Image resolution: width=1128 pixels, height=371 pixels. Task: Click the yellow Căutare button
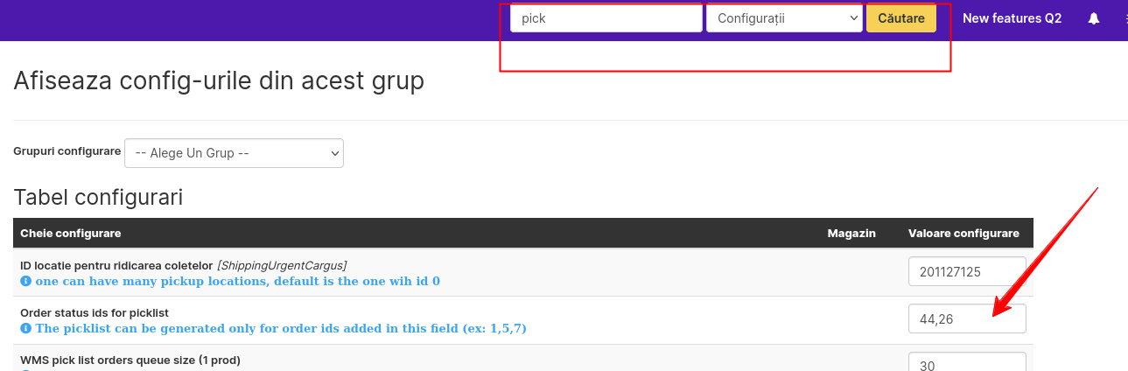coord(901,18)
